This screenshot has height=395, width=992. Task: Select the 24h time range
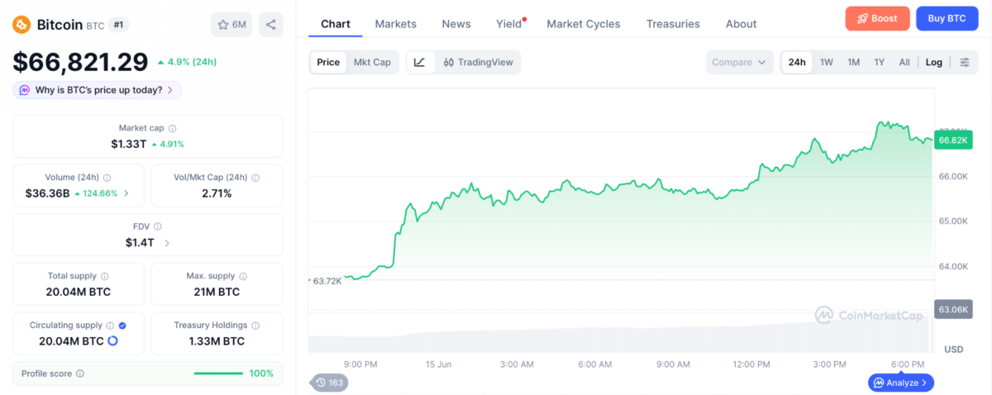(x=797, y=62)
